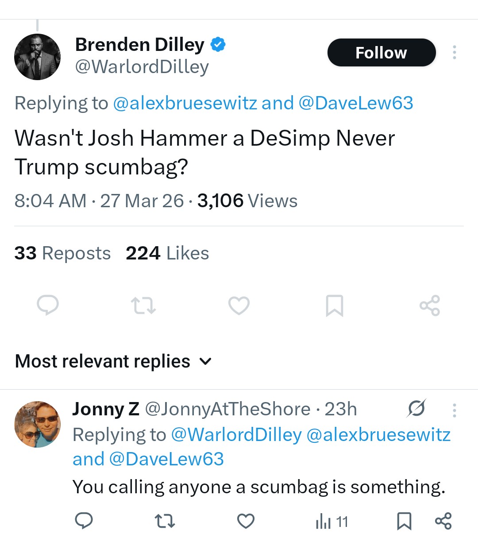View analytics for Jonny Z's reply
Viewport: 478px width, 534px height.
coord(332,522)
